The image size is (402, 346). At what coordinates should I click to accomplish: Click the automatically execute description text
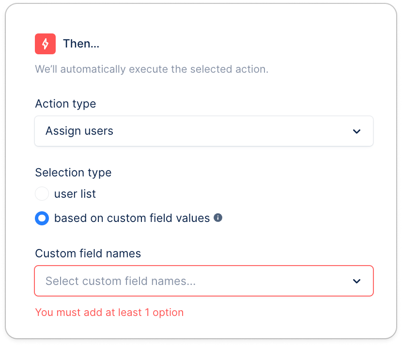tap(152, 69)
